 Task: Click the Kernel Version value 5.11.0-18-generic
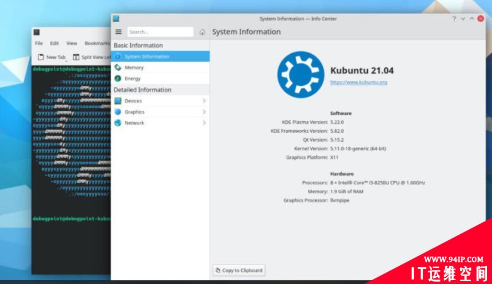[x=358, y=148]
